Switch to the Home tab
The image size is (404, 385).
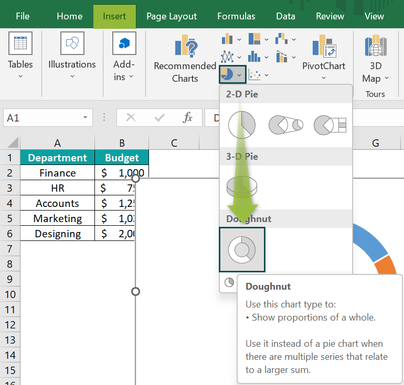(x=70, y=16)
